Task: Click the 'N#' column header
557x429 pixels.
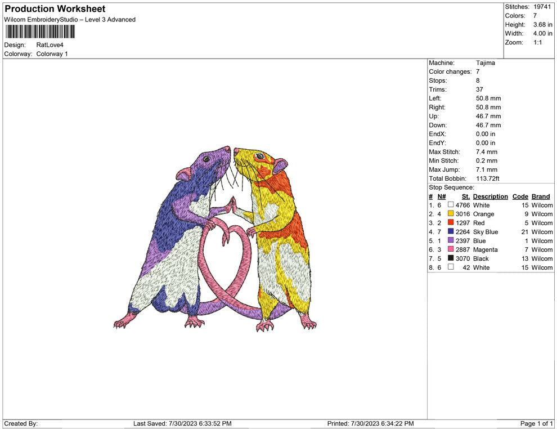Action: click(x=442, y=196)
